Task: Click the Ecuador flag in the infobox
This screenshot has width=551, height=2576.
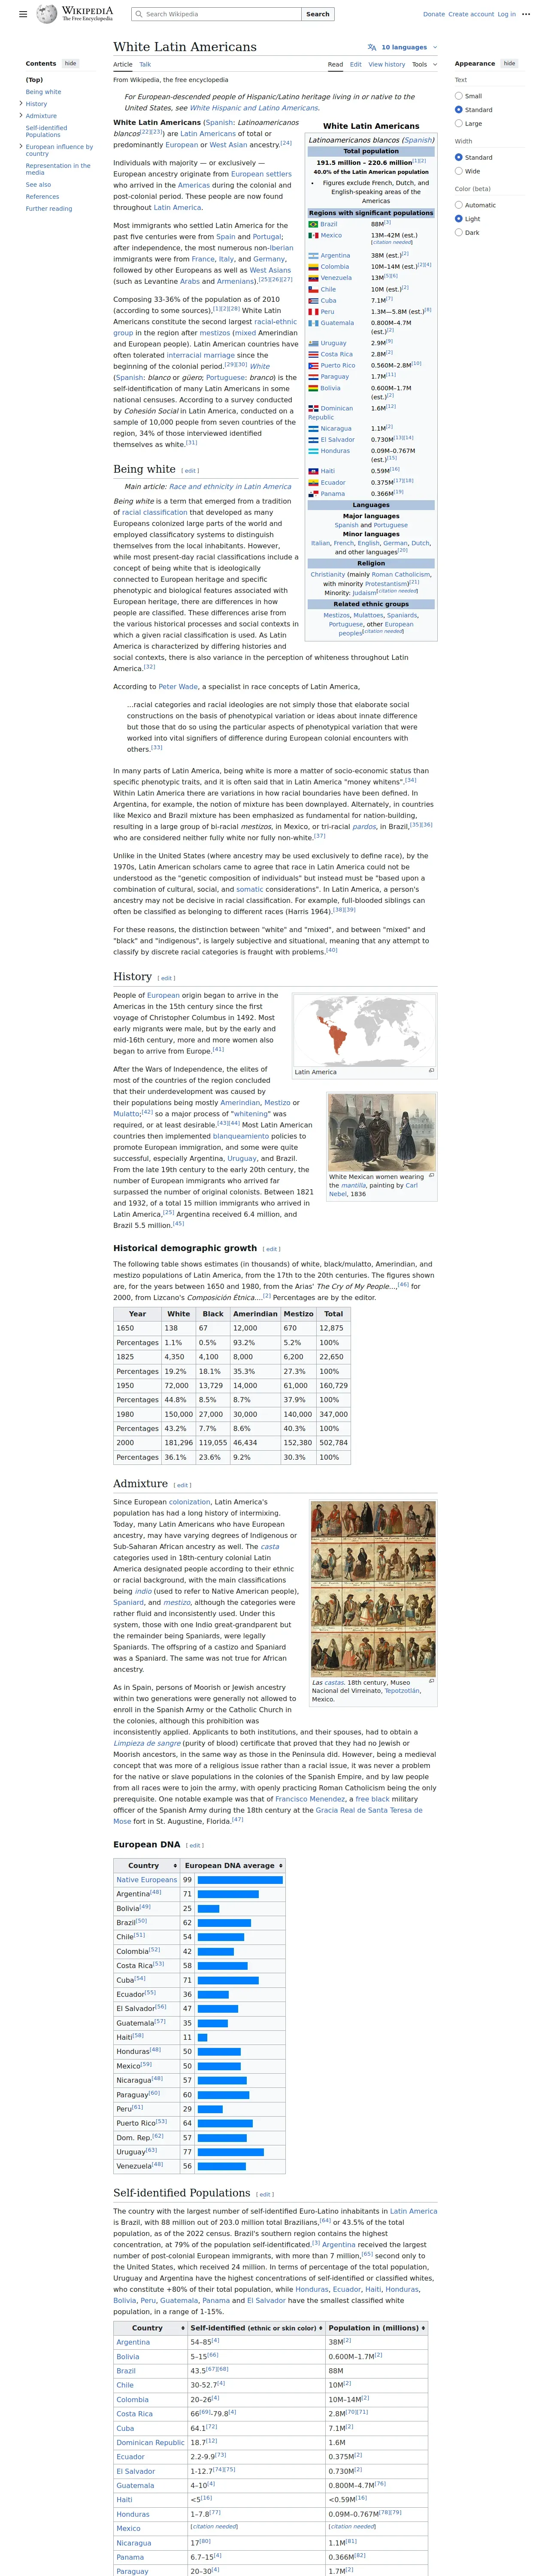Action: tap(313, 482)
